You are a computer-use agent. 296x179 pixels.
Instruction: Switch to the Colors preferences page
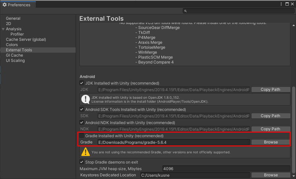(12, 45)
